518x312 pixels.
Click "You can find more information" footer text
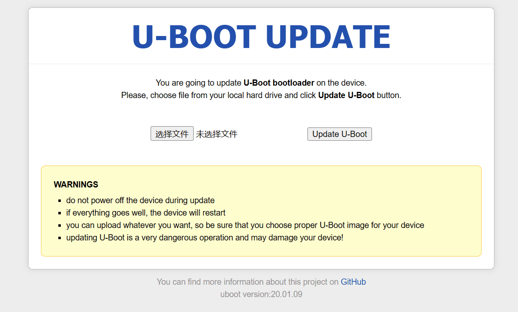point(247,282)
